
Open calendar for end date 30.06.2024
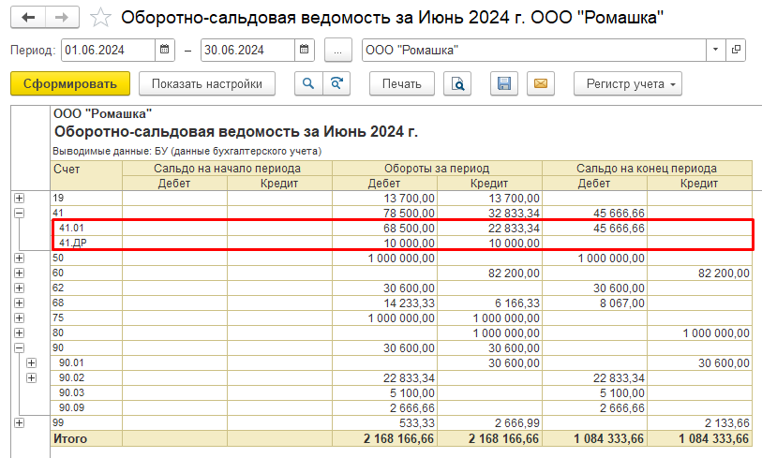(x=304, y=50)
